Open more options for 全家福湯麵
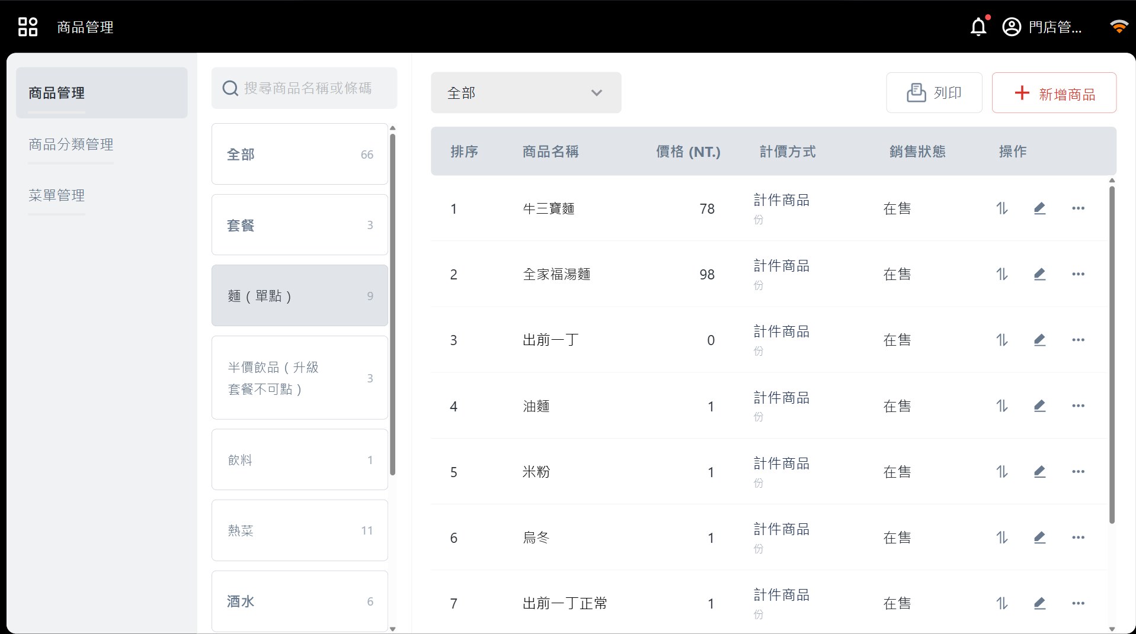The image size is (1136, 634). (x=1078, y=274)
